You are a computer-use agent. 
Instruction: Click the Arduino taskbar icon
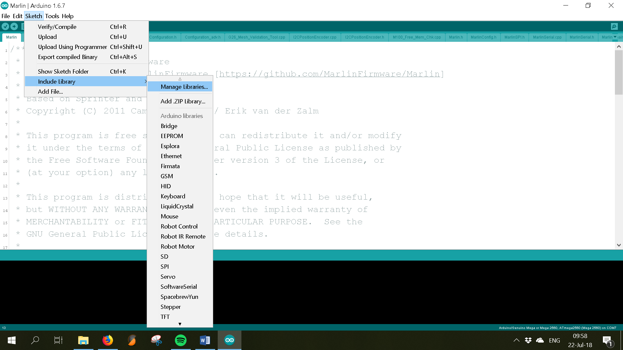pos(229,340)
